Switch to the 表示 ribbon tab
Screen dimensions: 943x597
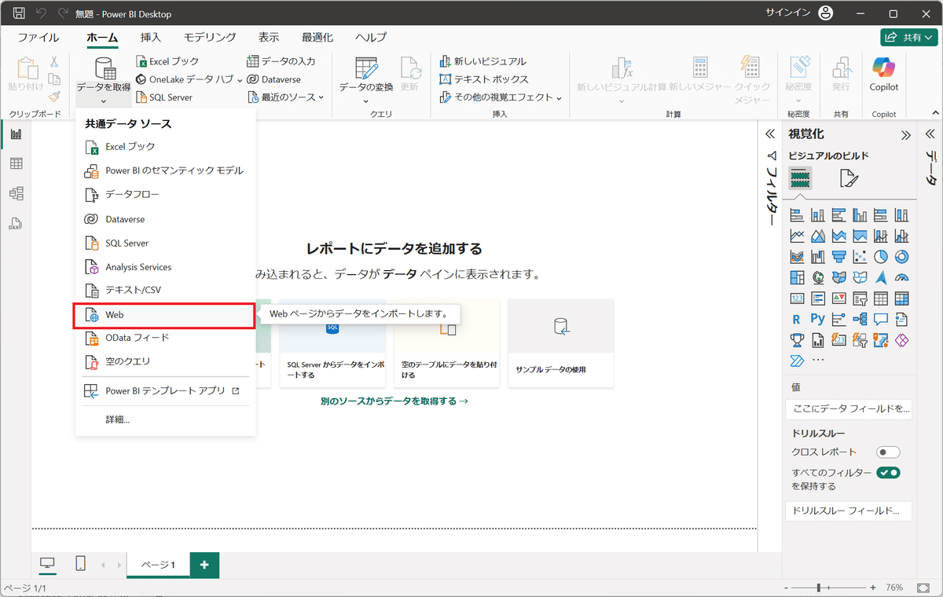[269, 37]
